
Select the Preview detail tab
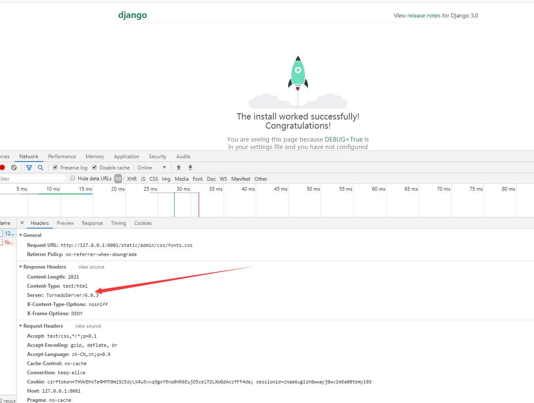pos(65,223)
